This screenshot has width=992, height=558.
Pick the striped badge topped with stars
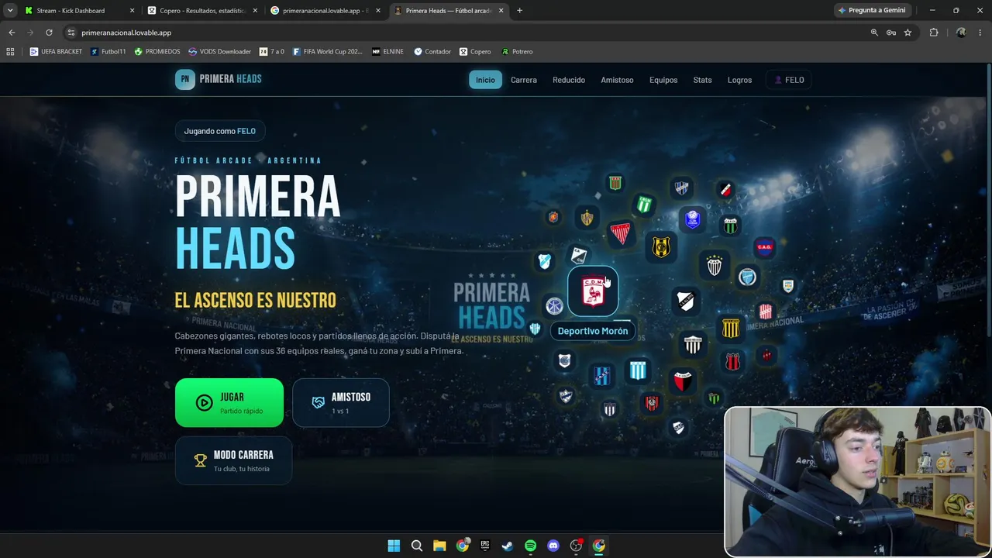tap(715, 266)
